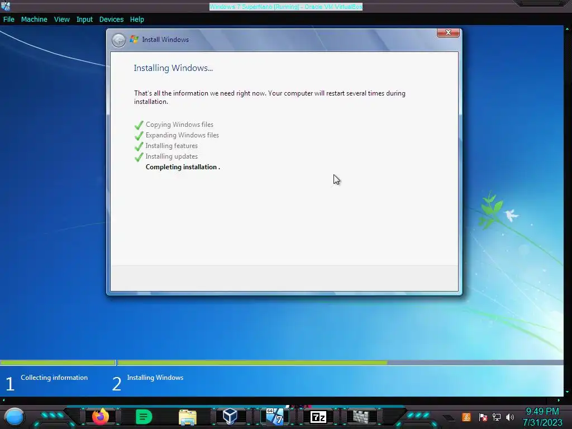This screenshot has width=572, height=429.
Task: Click the 'Install Windows' dialog title text
Action: pos(165,40)
